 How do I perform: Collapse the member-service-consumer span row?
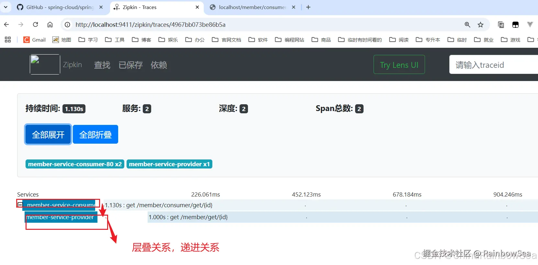pos(20,205)
